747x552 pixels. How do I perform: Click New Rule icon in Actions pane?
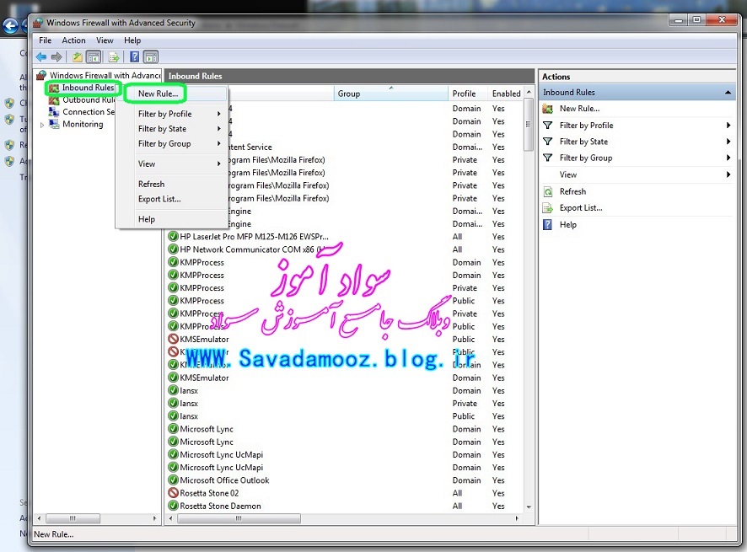tap(548, 109)
